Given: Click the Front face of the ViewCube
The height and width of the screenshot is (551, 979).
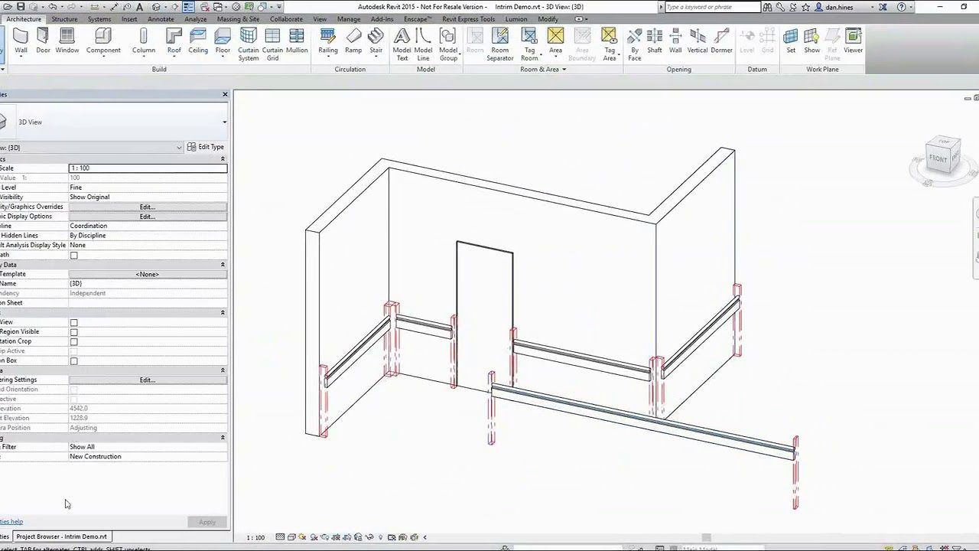Looking at the screenshot, I should pos(937,158).
